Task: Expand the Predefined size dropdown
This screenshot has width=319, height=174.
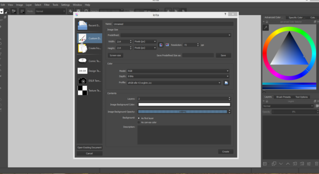Action: 176,35
